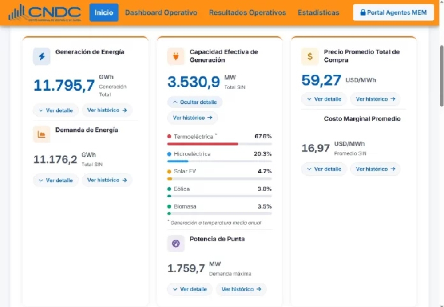Click the lock icon on Portal Agentes MEM
The width and height of the screenshot is (444, 307).
(363, 12)
